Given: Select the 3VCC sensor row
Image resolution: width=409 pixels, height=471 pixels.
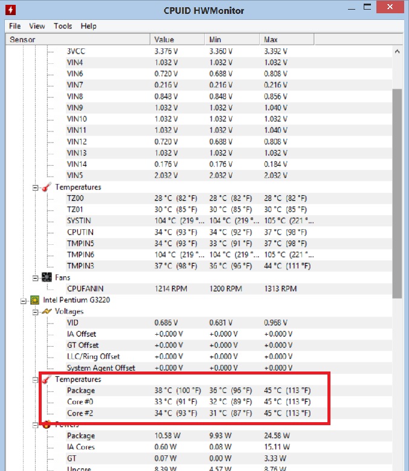Looking at the screenshot, I should click(229, 51).
